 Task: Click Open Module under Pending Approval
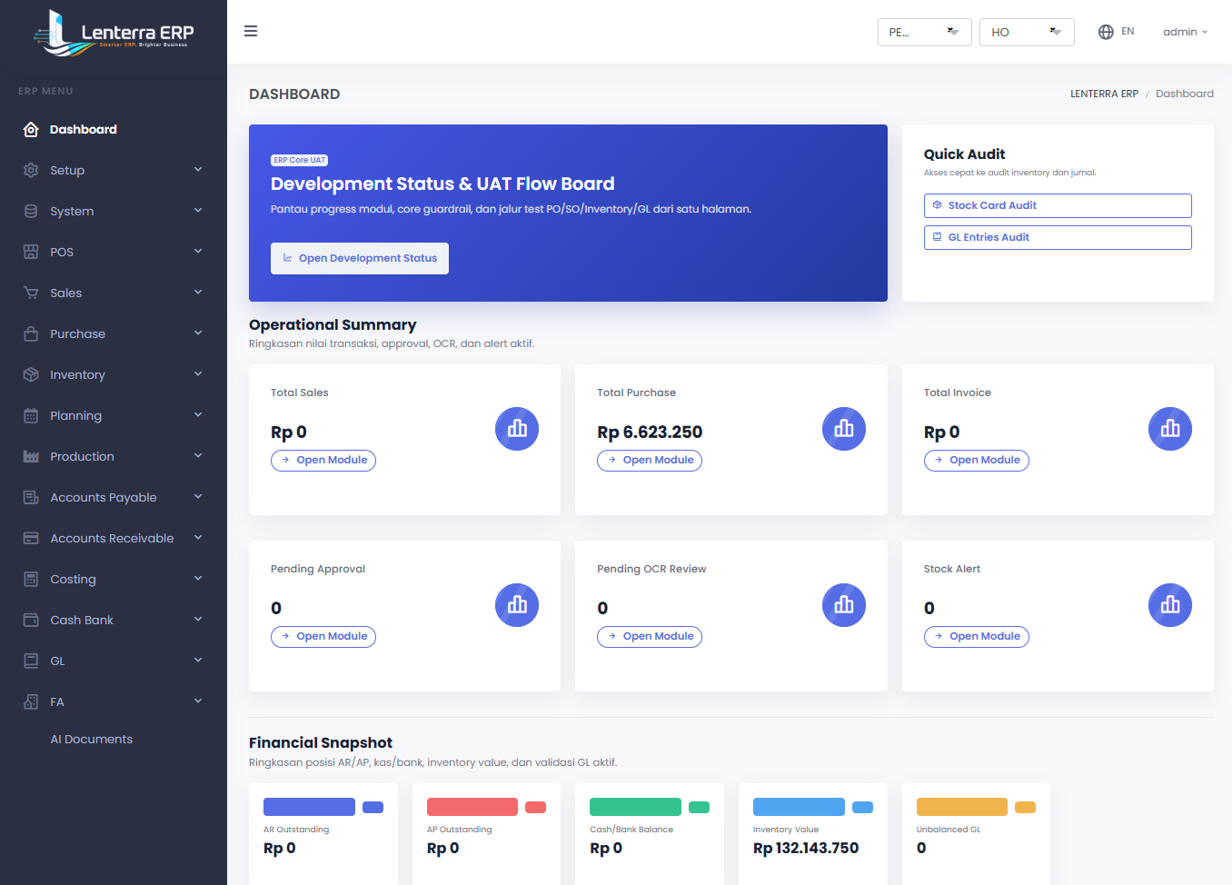[323, 637]
